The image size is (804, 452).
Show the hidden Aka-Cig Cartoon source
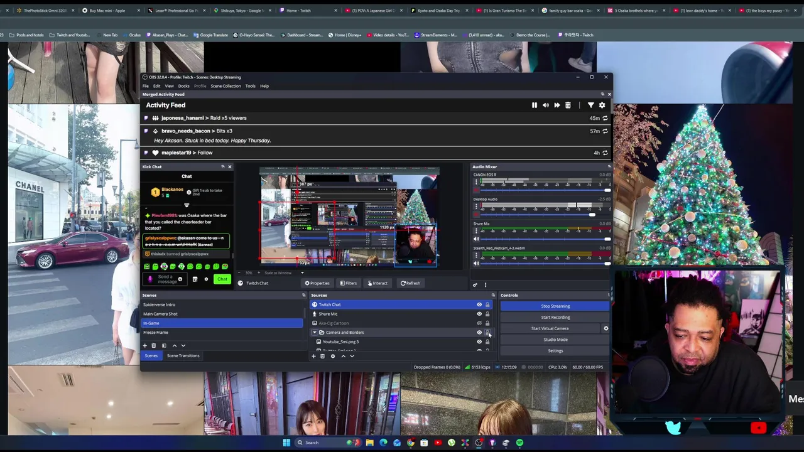coord(479,323)
